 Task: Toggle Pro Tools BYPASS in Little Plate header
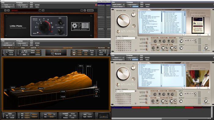click(37, 5)
